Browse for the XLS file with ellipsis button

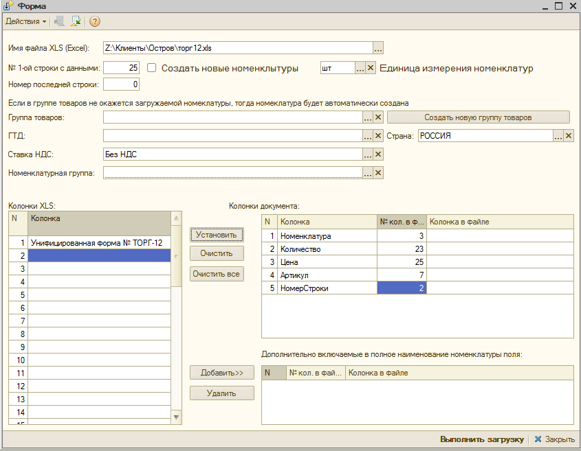(377, 48)
